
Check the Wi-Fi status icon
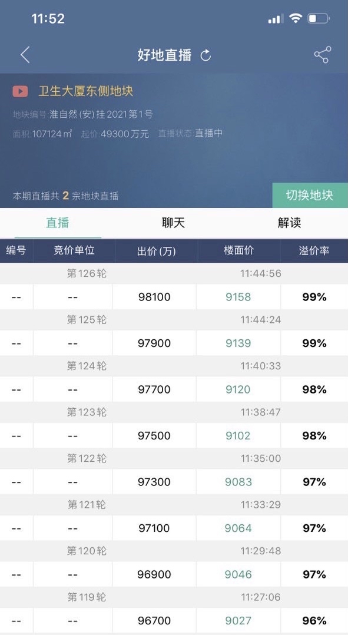point(296,18)
